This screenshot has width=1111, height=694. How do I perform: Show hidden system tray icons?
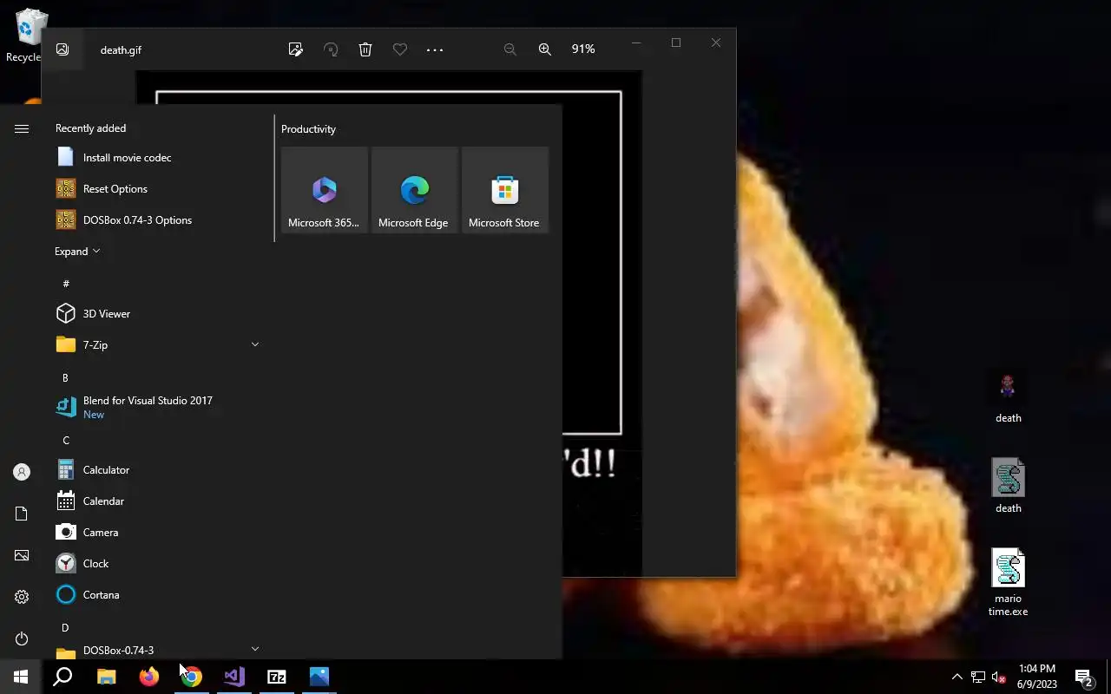(x=957, y=677)
